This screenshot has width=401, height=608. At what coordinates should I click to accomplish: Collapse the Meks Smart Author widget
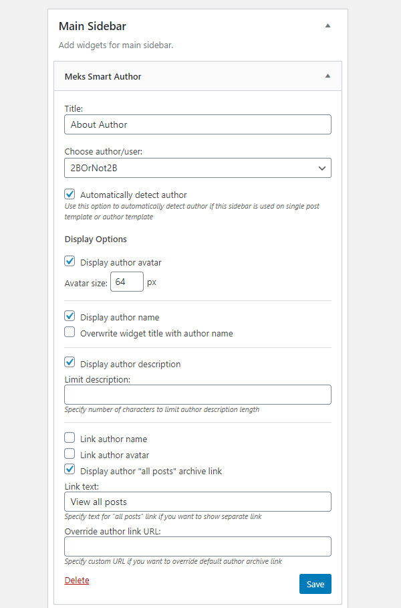(x=327, y=76)
